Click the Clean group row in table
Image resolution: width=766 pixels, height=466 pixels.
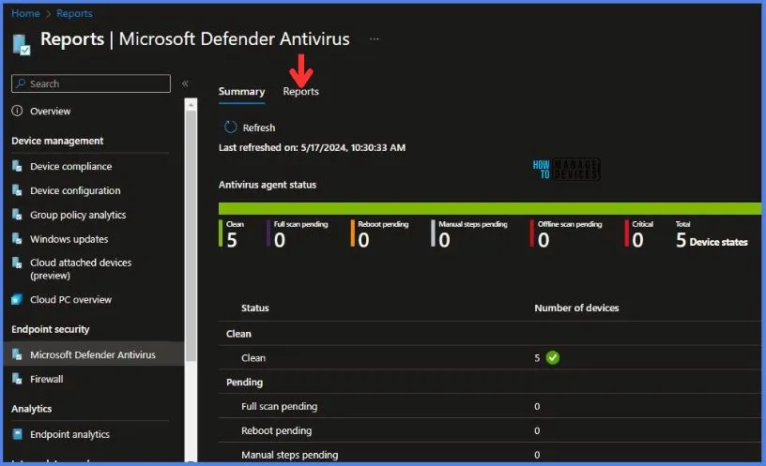pos(489,334)
